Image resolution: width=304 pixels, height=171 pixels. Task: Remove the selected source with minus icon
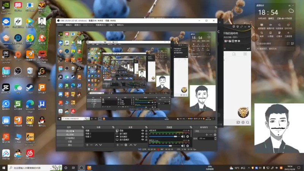click(x=122, y=145)
